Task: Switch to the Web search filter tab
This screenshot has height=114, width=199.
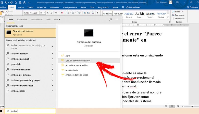Action: coord(48,20)
